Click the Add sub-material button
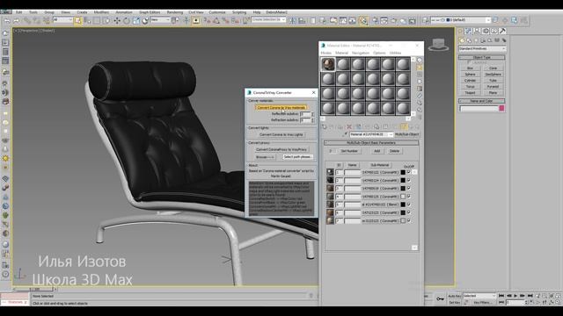 377,151
